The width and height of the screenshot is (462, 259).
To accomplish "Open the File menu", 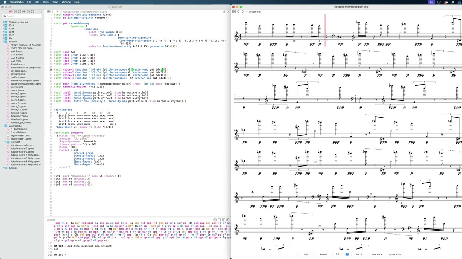I will (x=29, y=2).
